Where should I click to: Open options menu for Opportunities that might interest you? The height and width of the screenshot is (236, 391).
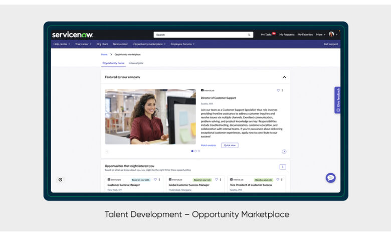click(x=283, y=167)
